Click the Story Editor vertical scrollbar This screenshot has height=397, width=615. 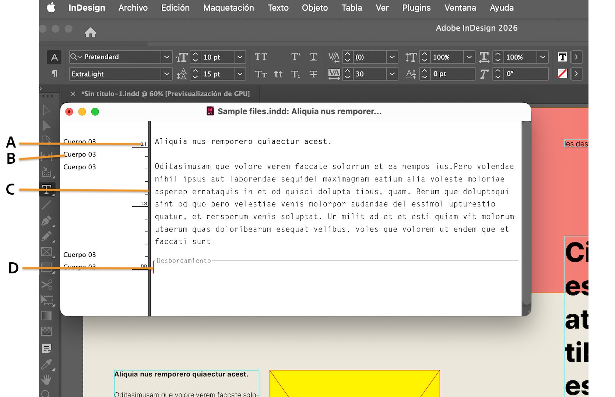527,213
